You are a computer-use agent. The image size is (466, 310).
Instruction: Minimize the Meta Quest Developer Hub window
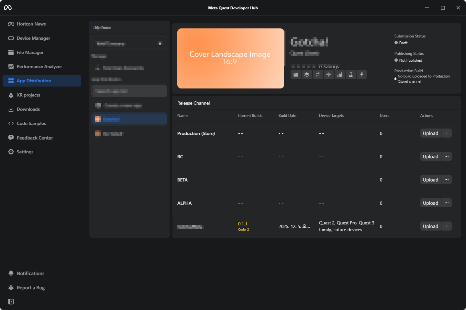pos(427,8)
